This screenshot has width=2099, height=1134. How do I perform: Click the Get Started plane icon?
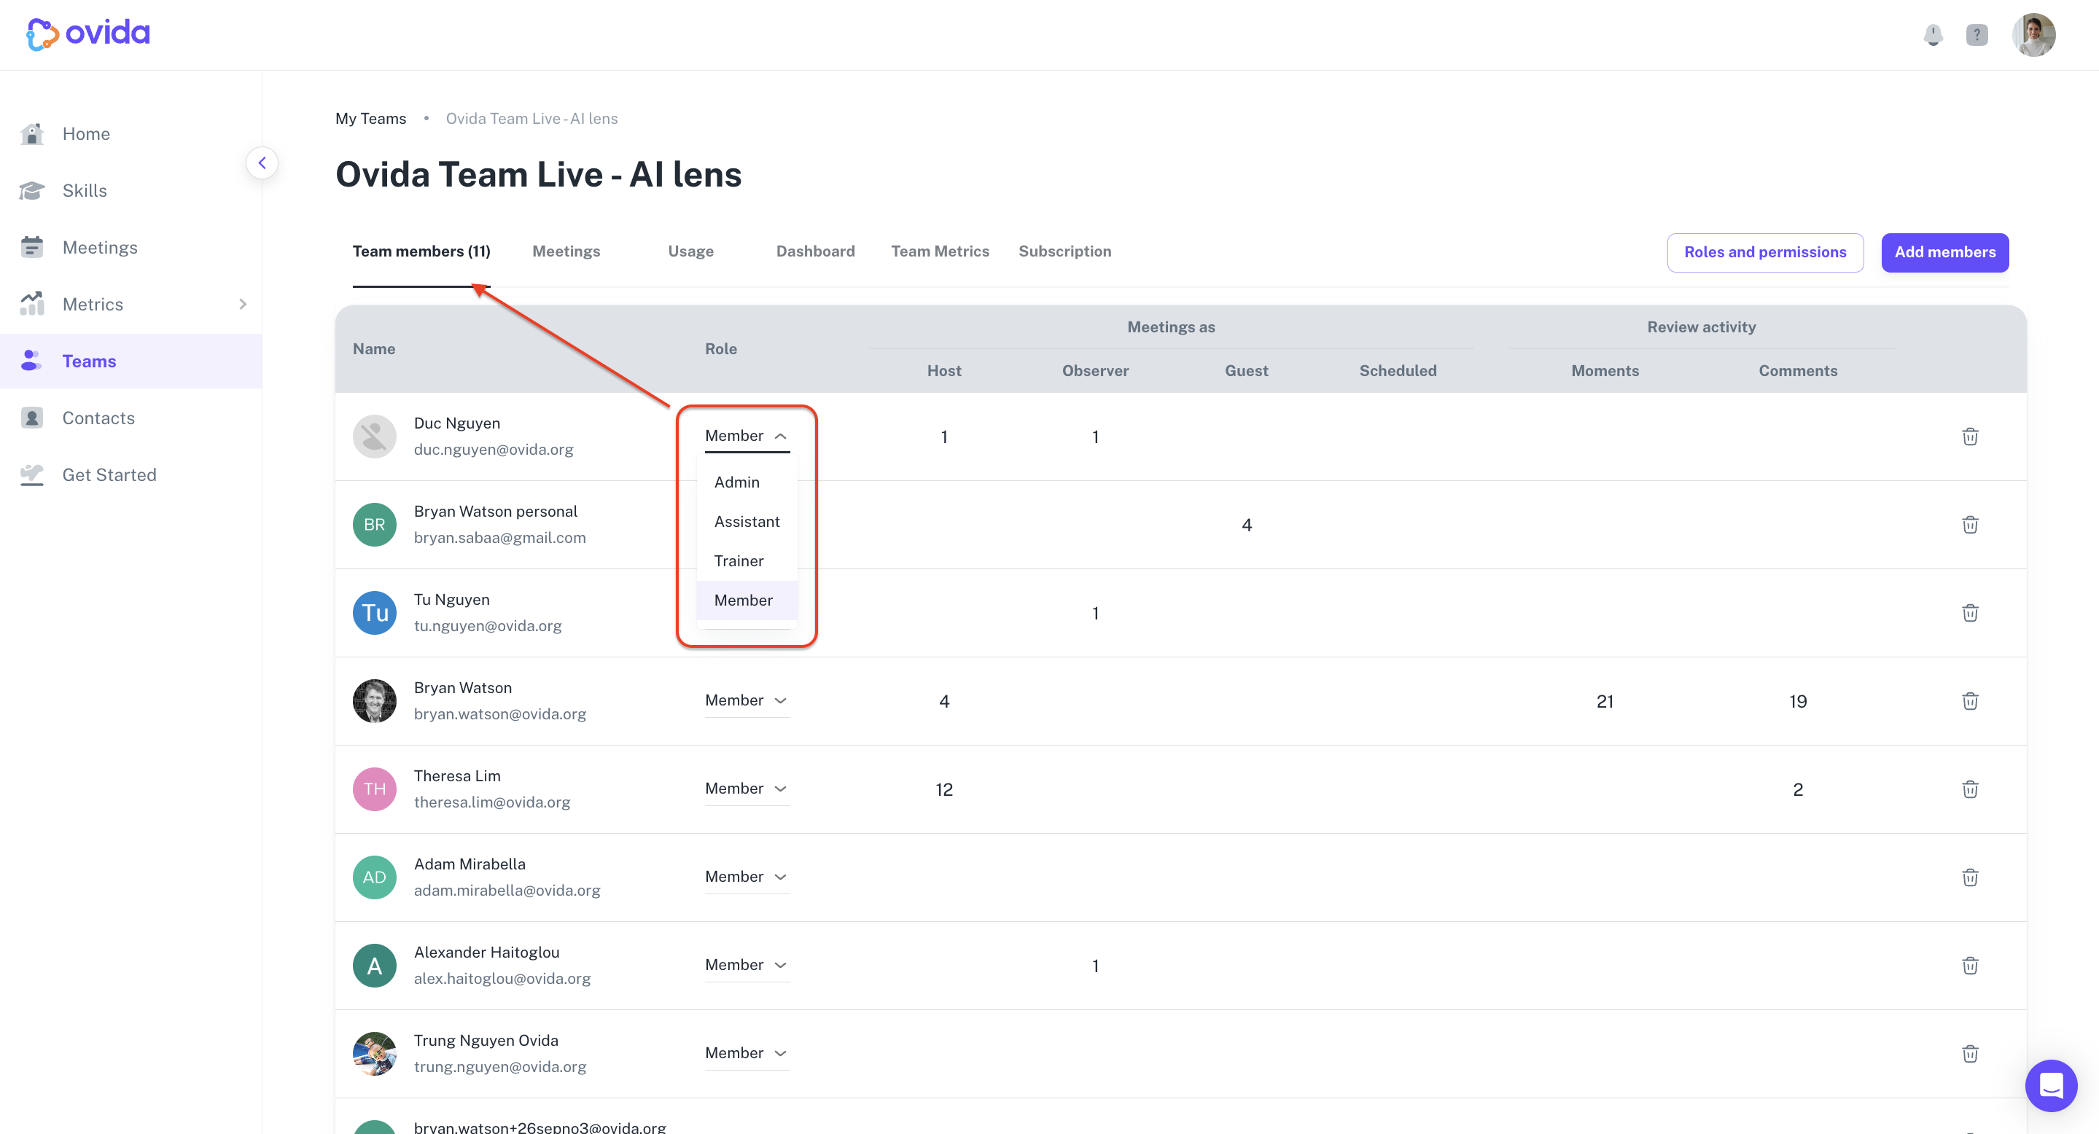coord(32,475)
